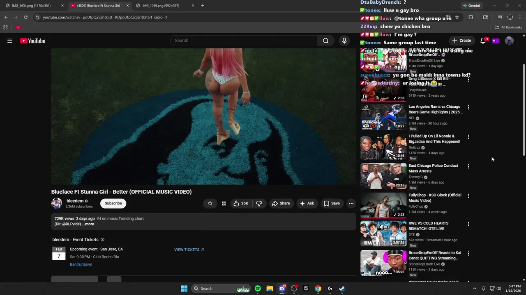Share the video

pos(281,203)
